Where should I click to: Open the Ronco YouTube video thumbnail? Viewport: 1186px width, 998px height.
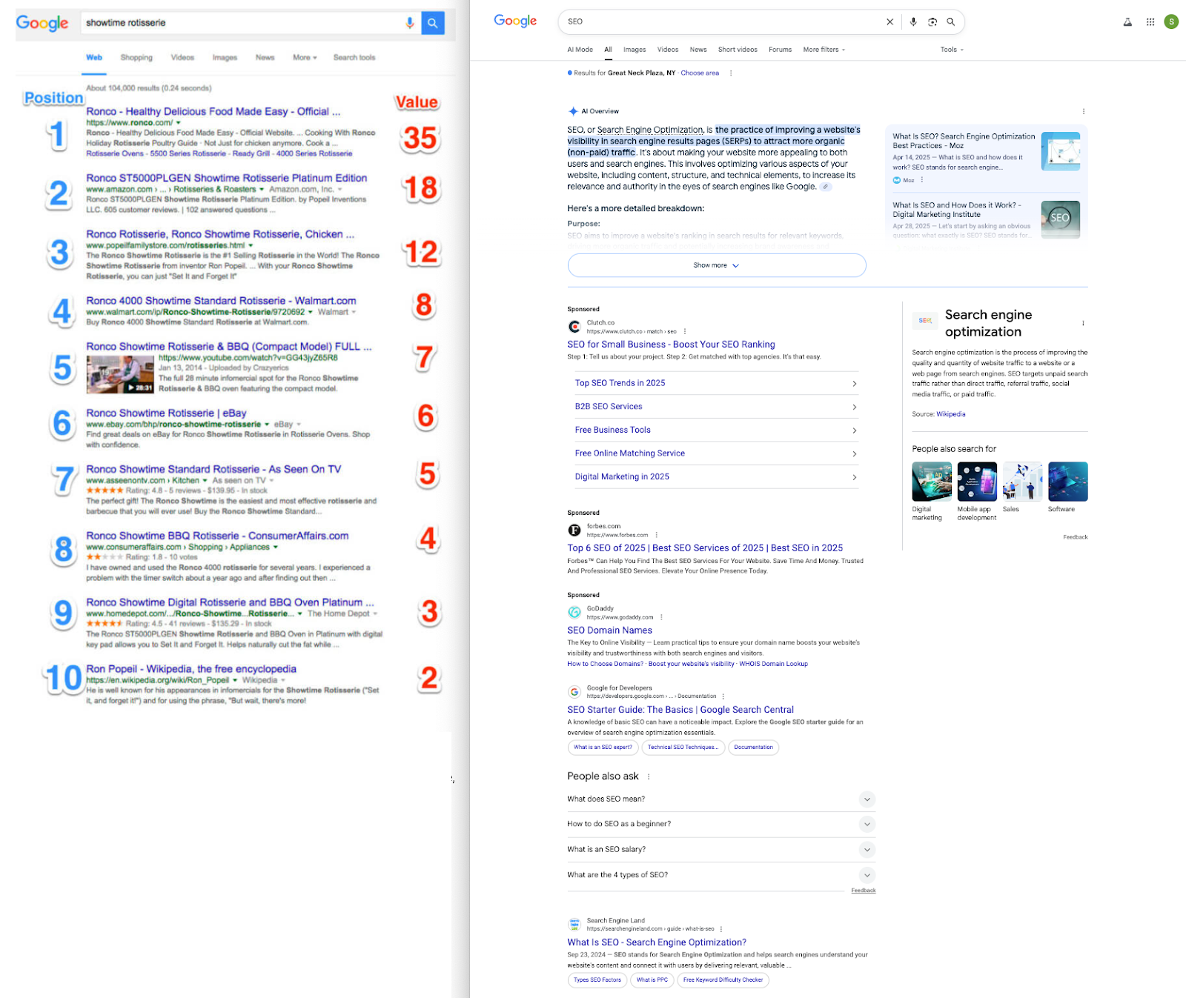[120, 374]
